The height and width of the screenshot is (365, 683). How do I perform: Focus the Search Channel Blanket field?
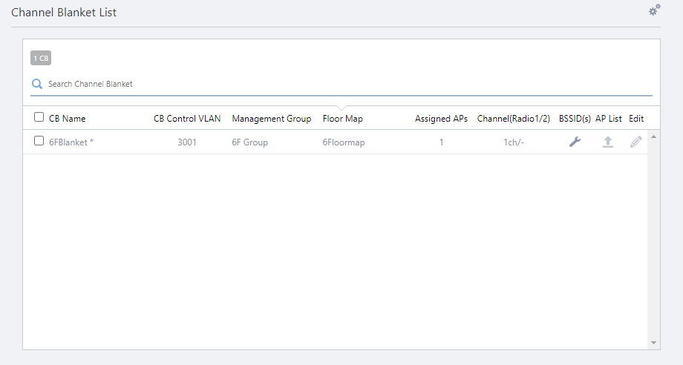341,84
